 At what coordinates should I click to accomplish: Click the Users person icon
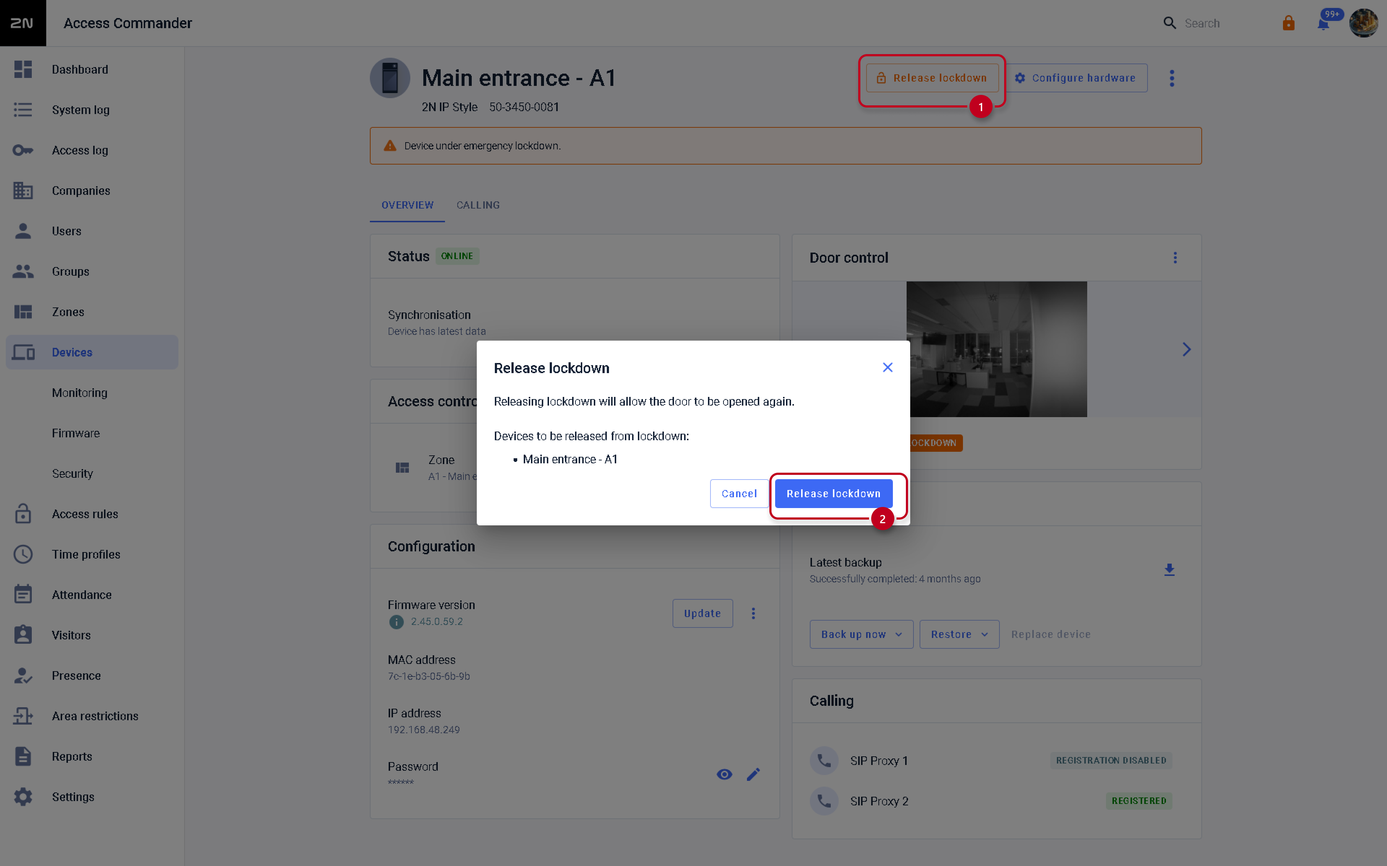[x=23, y=231]
